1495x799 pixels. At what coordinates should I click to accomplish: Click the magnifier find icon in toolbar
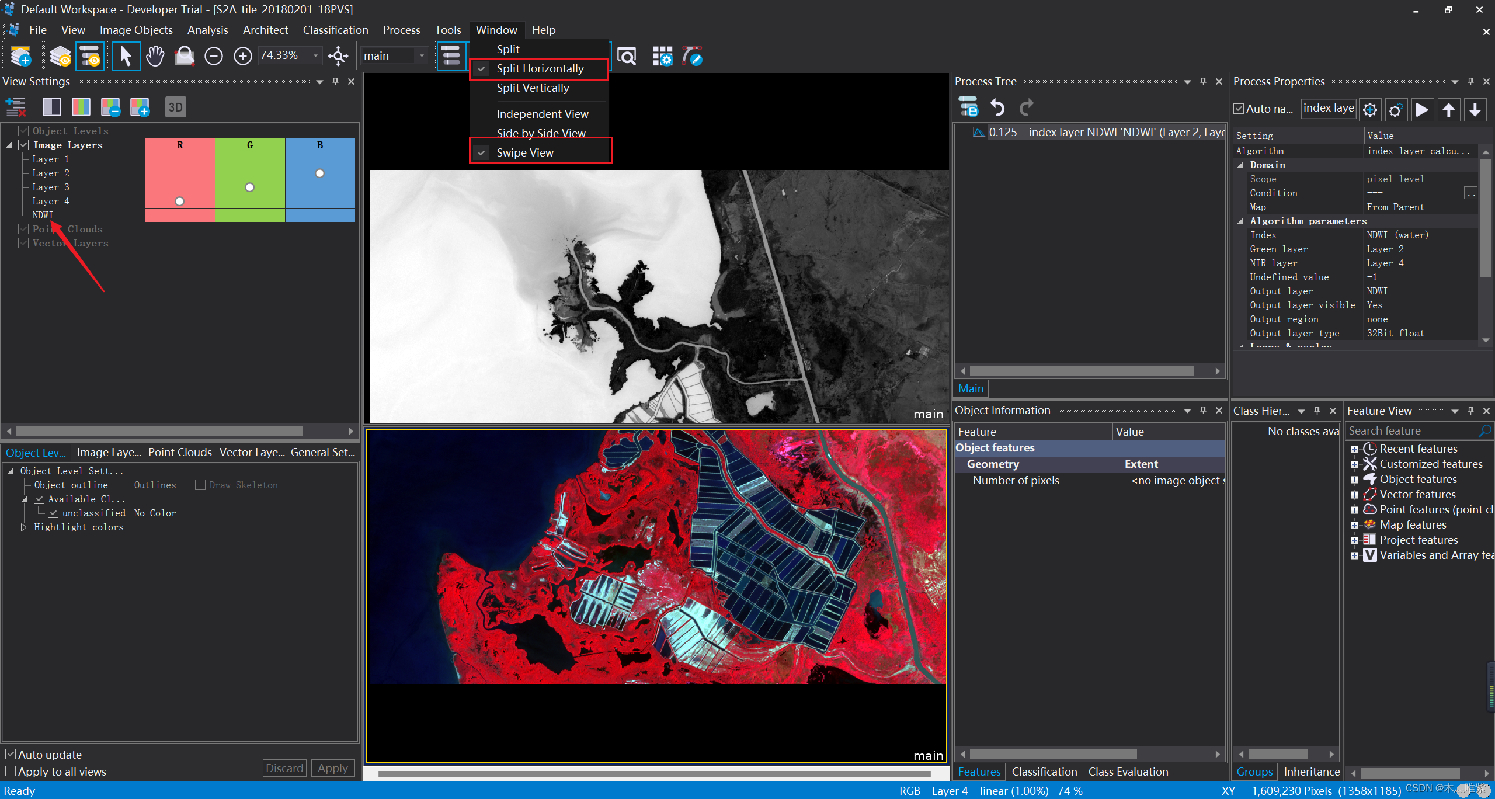627,56
